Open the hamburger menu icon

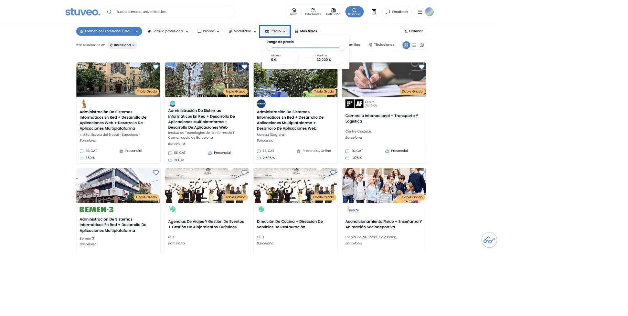click(420, 12)
